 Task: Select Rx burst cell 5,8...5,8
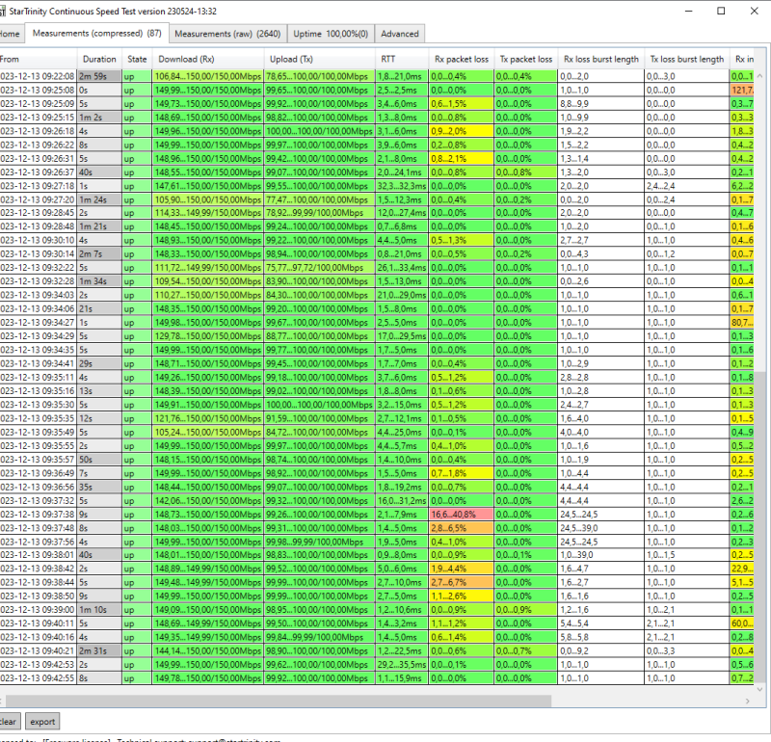tap(600, 637)
